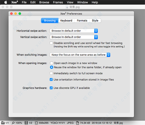Viewport: 145px width, 125px height.
Task: Enable Disable scrolling fast browsing checkbox
Action: pyautogui.click(x=51, y=43)
